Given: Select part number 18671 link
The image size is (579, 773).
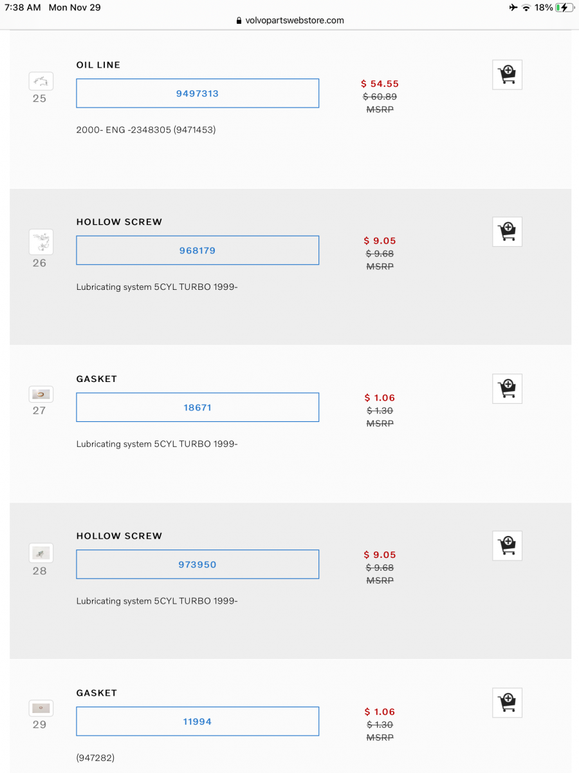Looking at the screenshot, I should click(198, 408).
